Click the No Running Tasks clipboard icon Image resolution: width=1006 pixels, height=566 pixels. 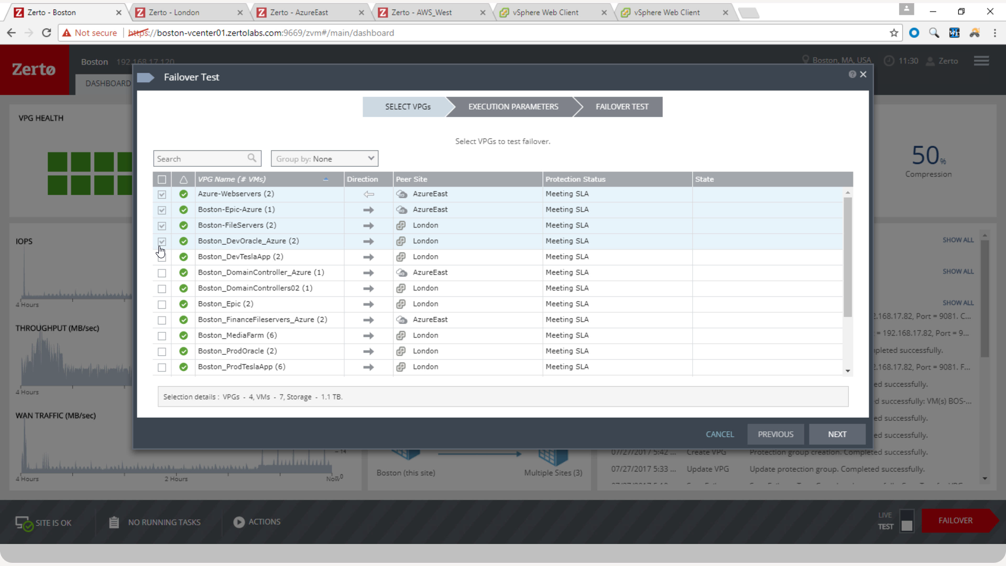114,522
